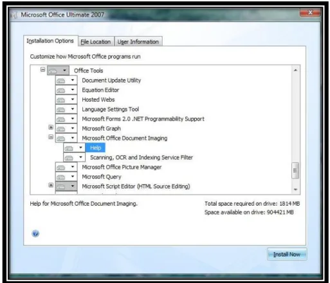330x283 pixels.
Task: Select the Office Tools tree item
Action: (x=89, y=71)
